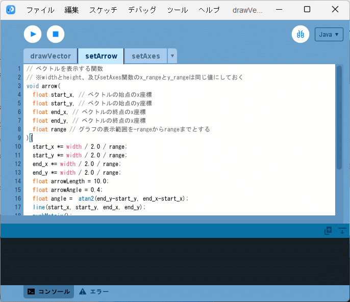
Task: Open the スケッチ menu
Action: point(103,10)
